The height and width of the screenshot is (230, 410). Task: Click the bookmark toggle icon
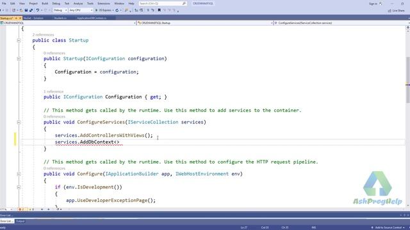[159, 10]
